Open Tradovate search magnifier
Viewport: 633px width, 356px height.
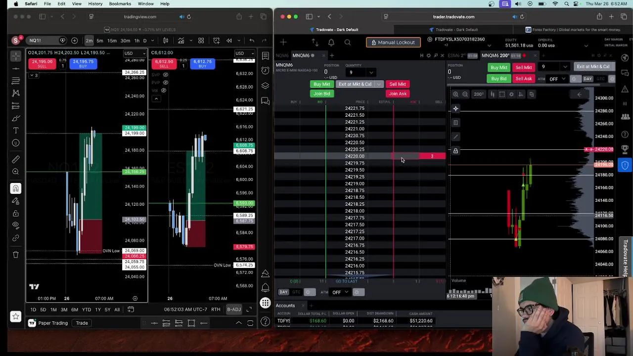pyautogui.click(x=347, y=43)
